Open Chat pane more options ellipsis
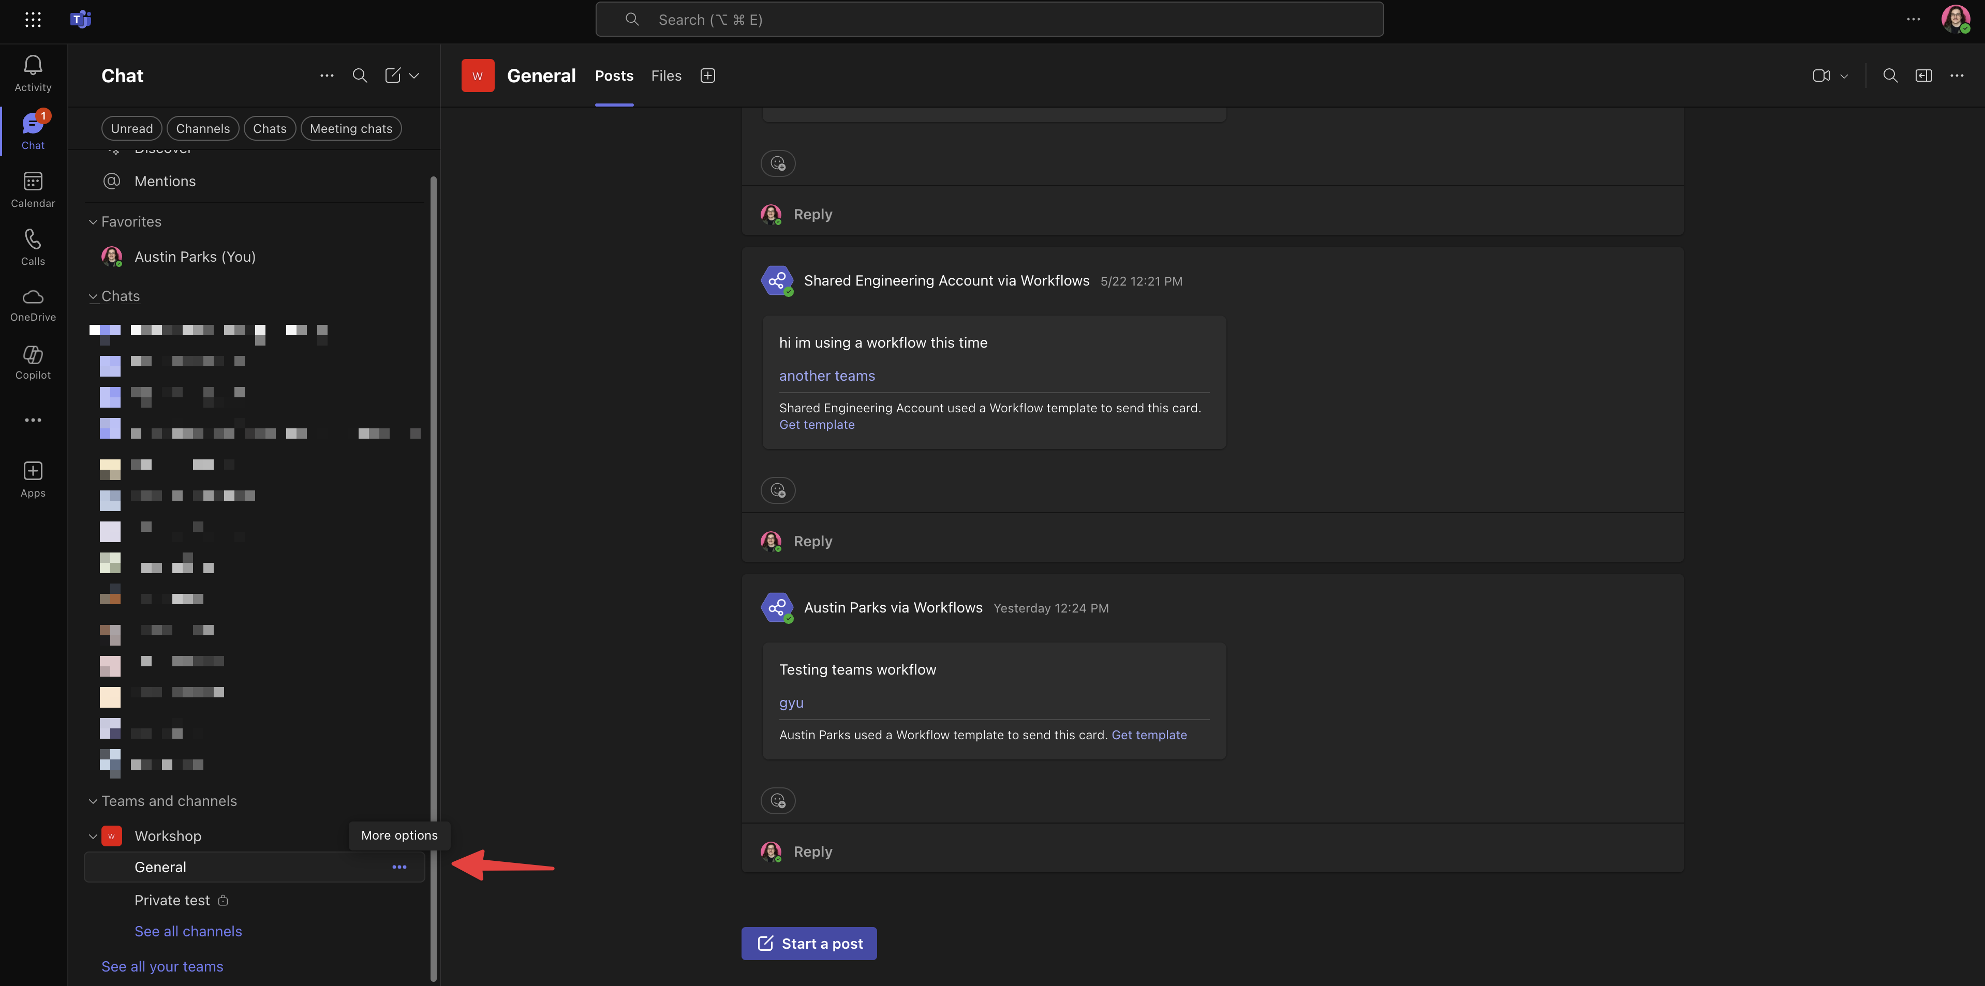 click(x=327, y=76)
